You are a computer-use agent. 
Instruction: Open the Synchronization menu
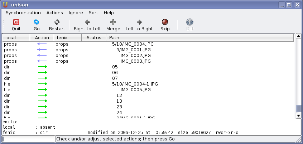tap(23, 13)
